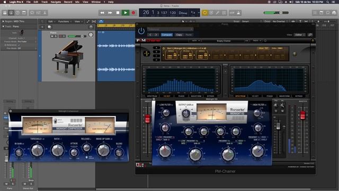Click the duplicate track button

coord(49,27)
